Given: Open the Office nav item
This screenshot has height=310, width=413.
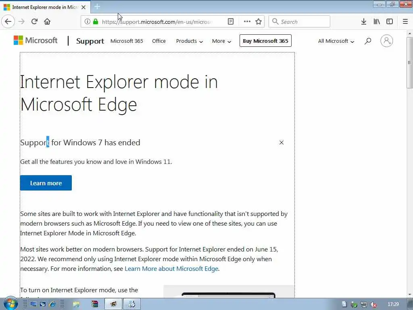Looking at the screenshot, I should (159, 41).
